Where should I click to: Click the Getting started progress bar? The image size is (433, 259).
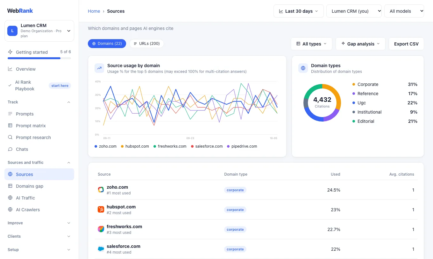(39, 58)
